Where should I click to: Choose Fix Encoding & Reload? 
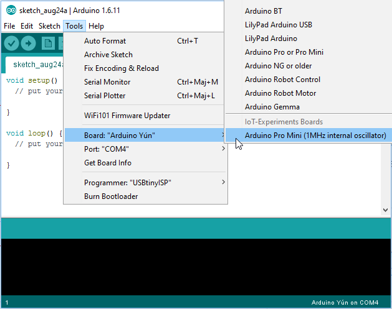[144, 68]
